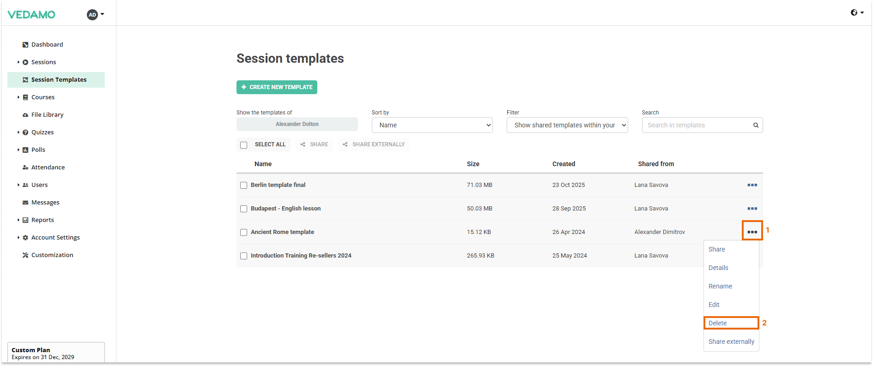Check the Berlin template final checkbox
The width and height of the screenshot is (873, 366).
pos(244,186)
